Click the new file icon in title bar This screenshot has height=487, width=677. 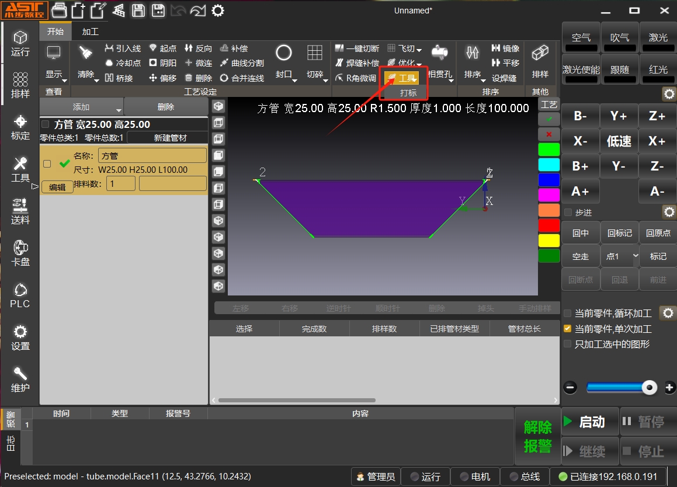[78, 11]
